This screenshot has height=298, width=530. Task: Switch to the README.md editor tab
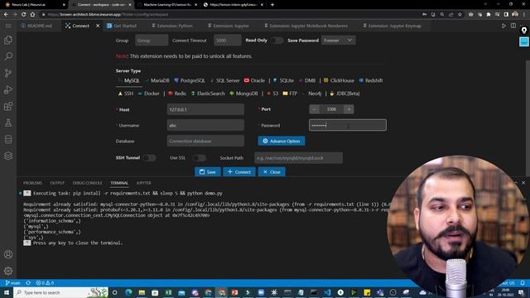tap(36, 26)
